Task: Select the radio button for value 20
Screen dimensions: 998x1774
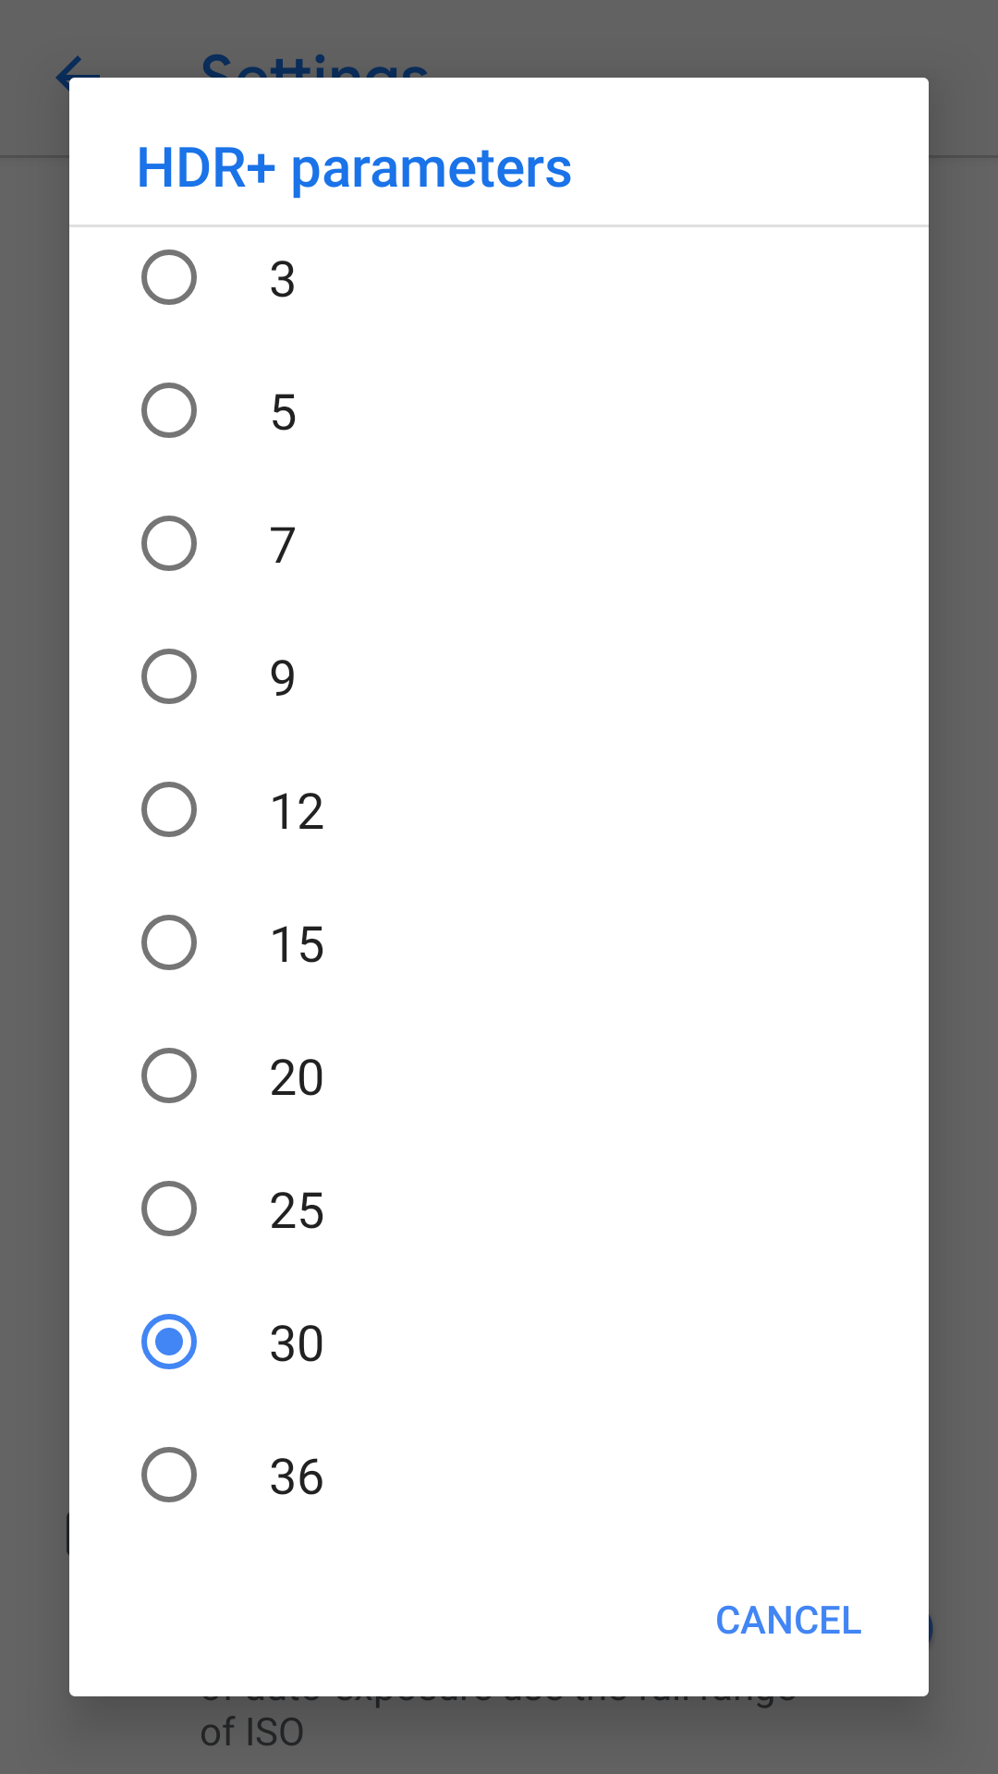Action: [169, 1075]
